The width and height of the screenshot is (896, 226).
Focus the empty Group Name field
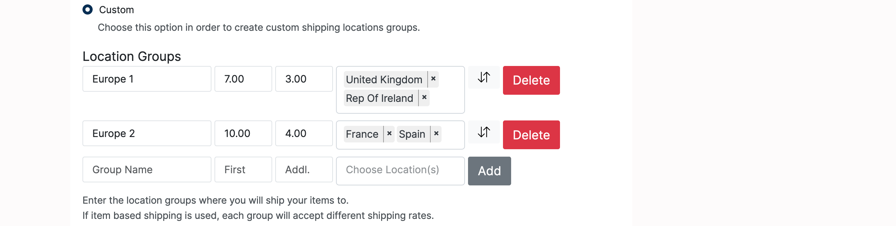coord(146,169)
